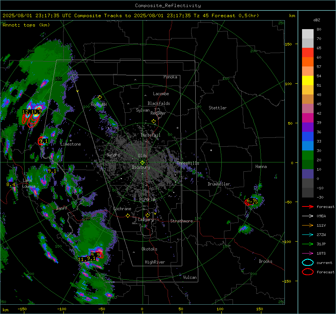336x314 pixels.
Task: Click the yellow diamond marker under Cochrane
Action: (128, 216)
